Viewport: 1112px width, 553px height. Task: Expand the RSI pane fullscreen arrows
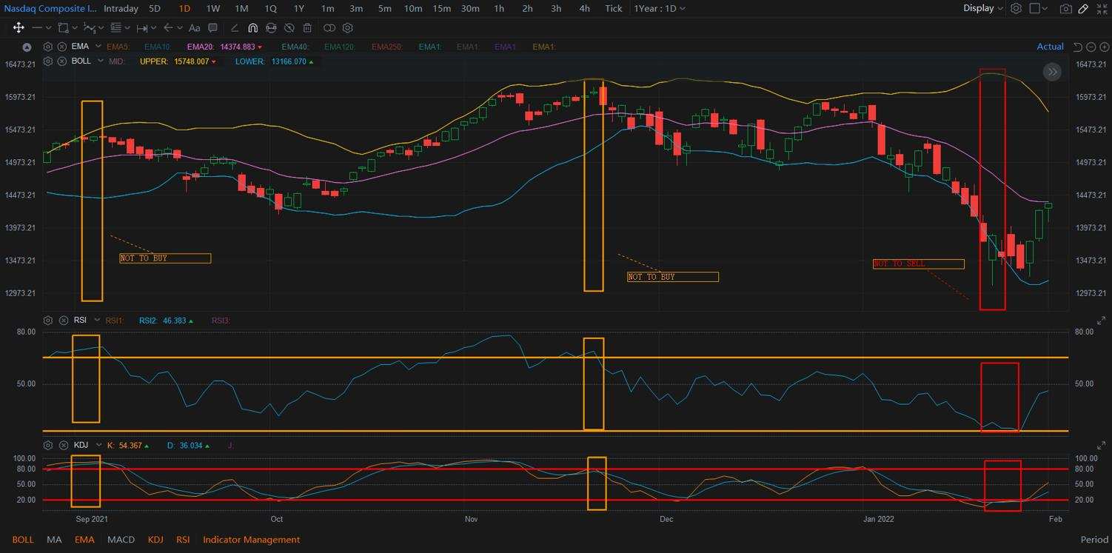click(x=1101, y=321)
